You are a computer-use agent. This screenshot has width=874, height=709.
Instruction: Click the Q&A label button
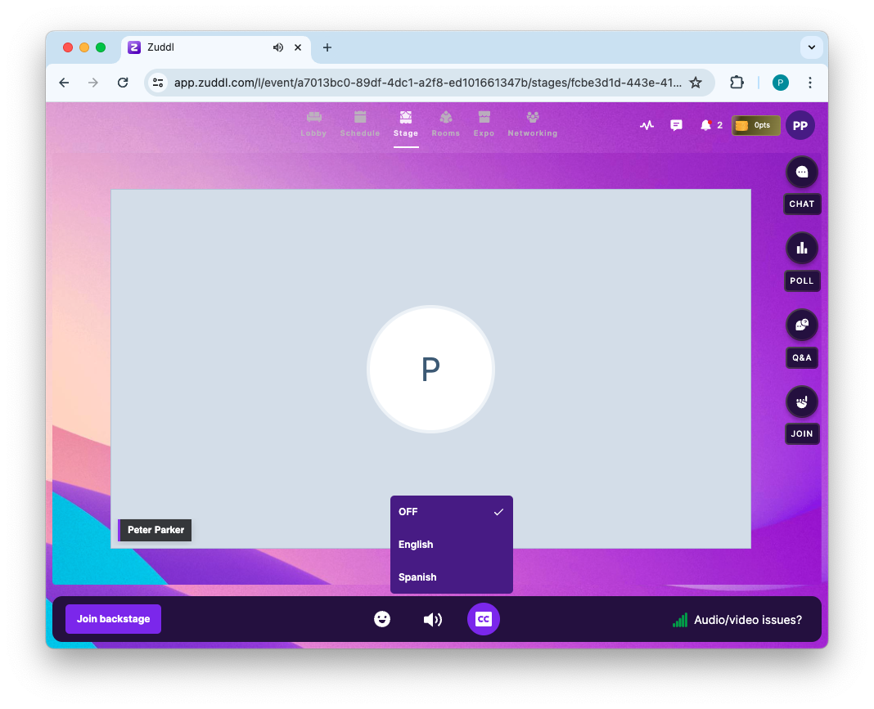pyautogui.click(x=801, y=357)
